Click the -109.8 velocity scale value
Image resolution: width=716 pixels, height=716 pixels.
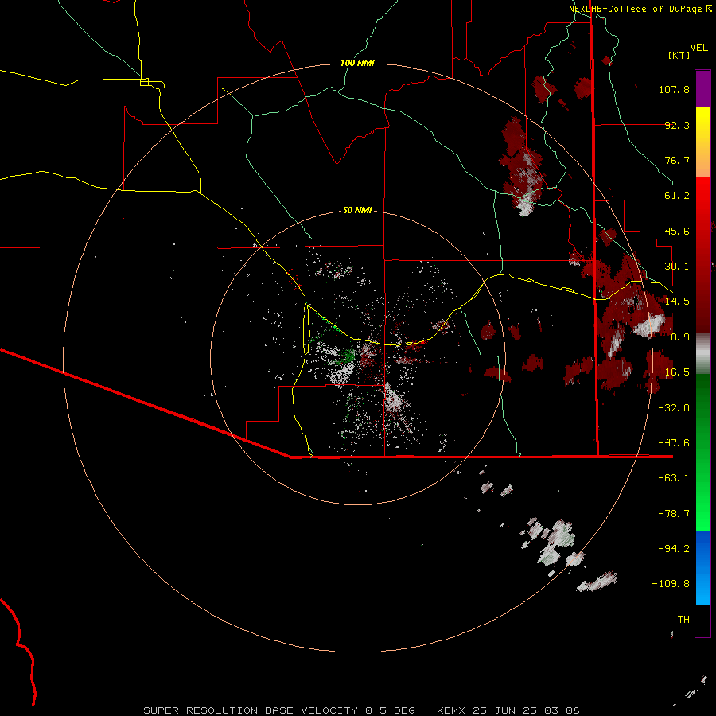pos(671,584)
